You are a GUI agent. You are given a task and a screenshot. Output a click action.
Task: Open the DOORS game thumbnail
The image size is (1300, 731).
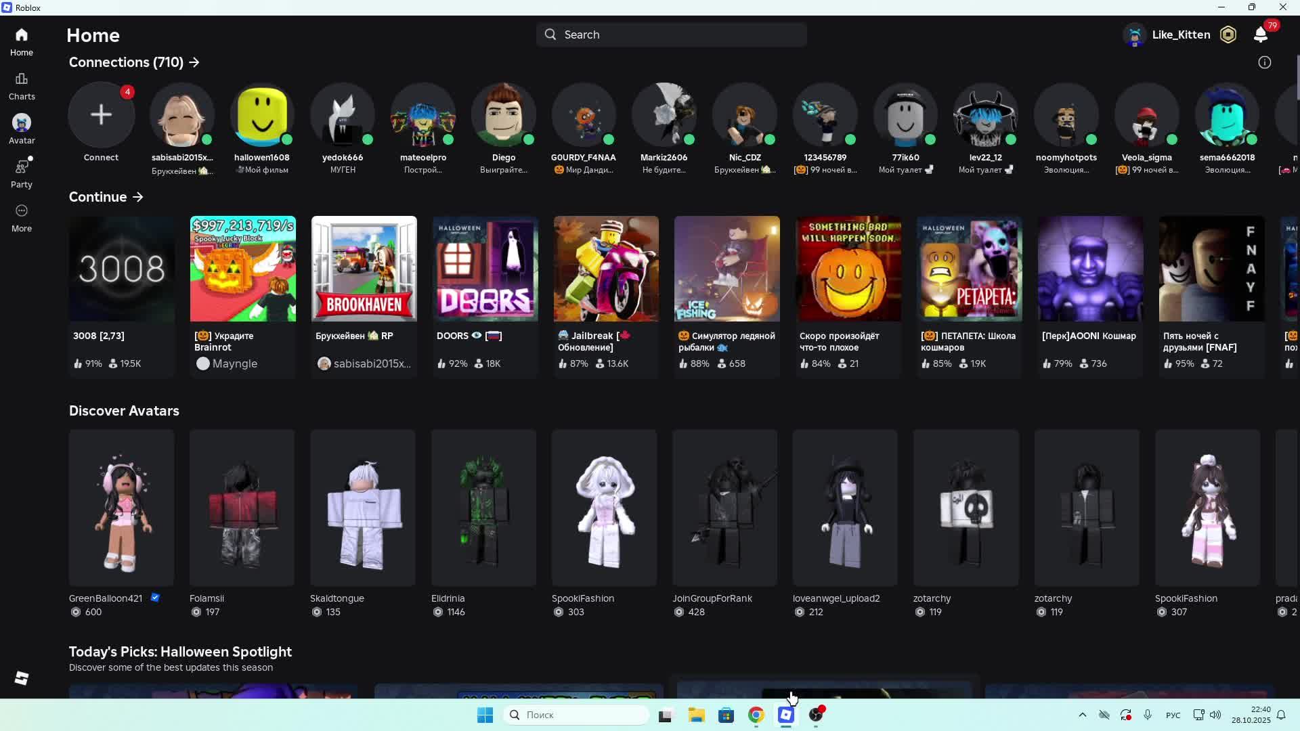point(485,269)
